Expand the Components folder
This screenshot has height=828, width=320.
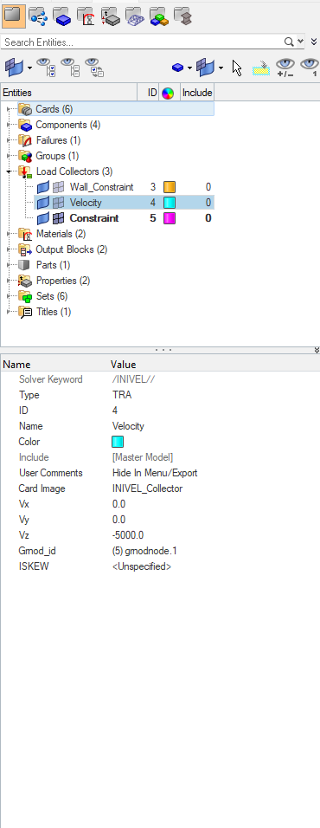tap(9, 125)
